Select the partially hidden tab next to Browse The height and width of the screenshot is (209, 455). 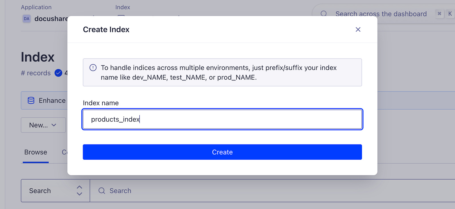tap(65, 152)
